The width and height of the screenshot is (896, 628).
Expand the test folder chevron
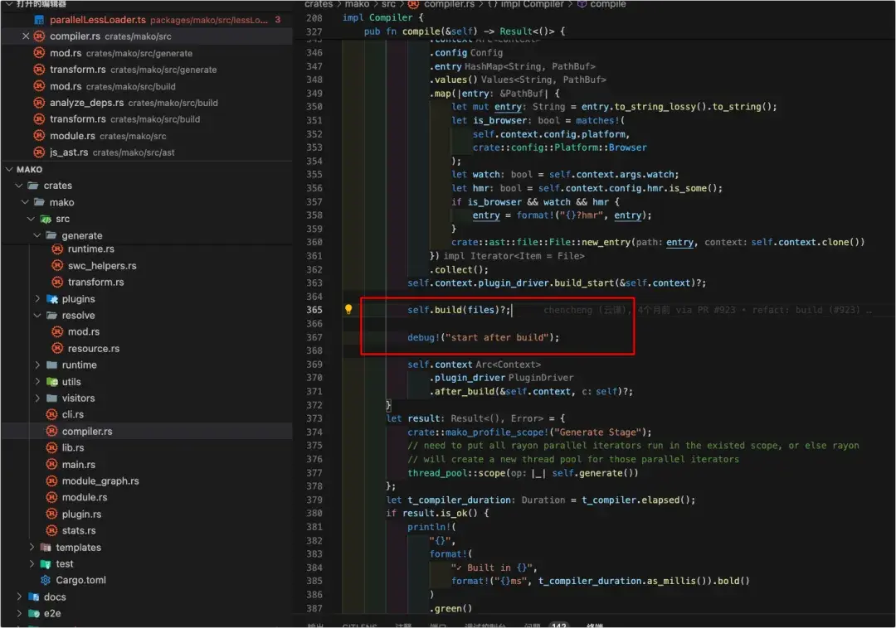32,564
